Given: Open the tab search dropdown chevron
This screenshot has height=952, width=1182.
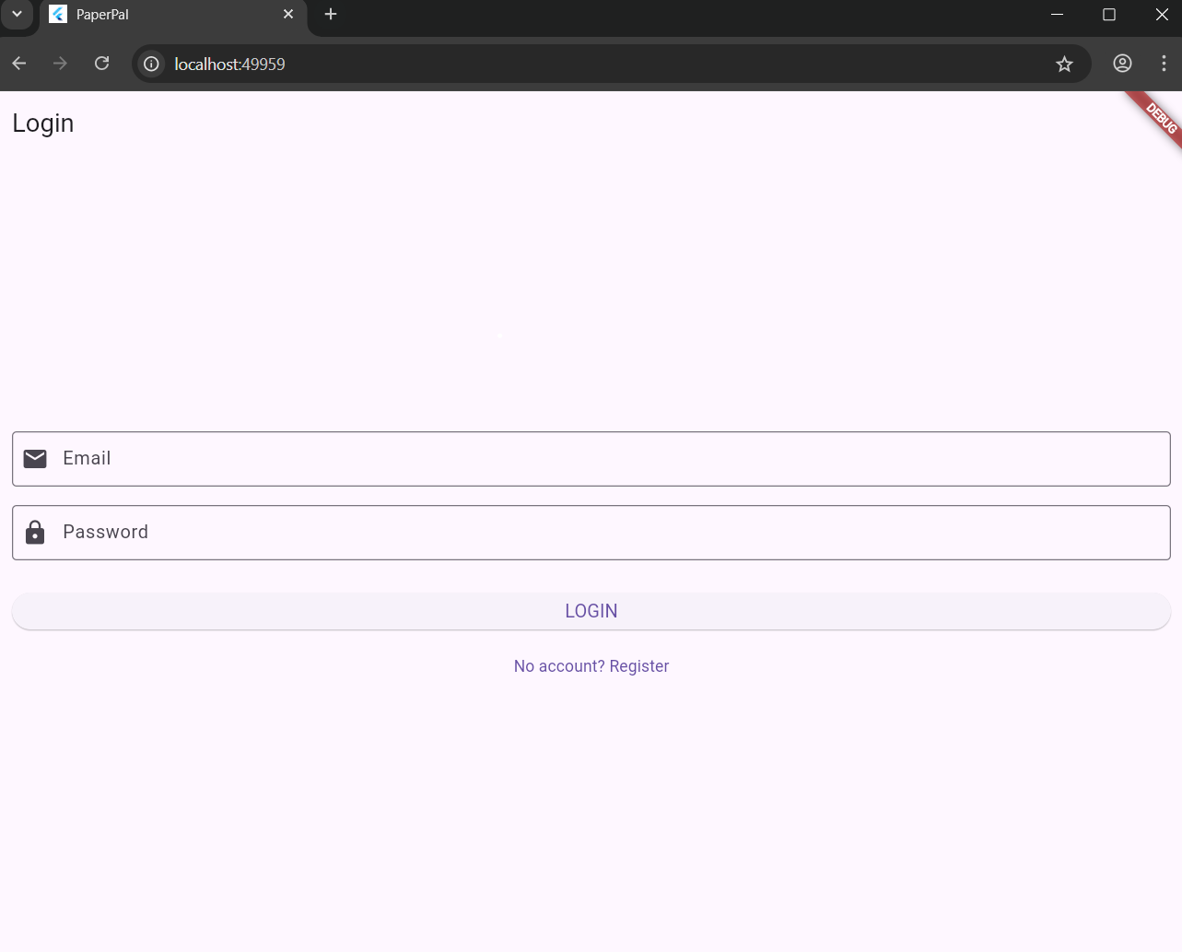Looking at the screenshot, I should pyautogui.click(x=17, y=15).
